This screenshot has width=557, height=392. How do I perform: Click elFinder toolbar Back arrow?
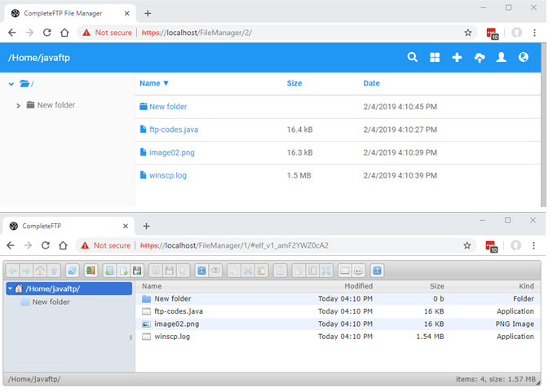[x=13, y=271]
